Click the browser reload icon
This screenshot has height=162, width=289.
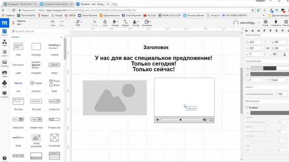click(x=14, y=10)
